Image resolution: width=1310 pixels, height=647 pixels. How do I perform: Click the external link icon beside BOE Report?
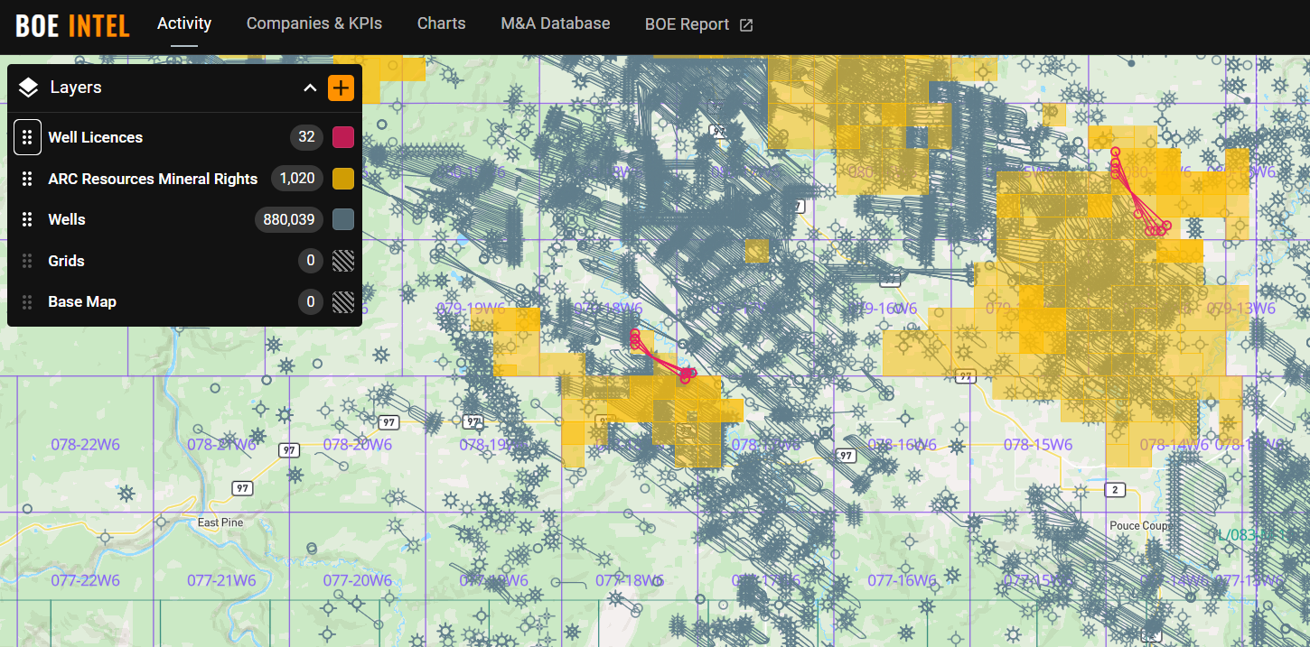746,24
